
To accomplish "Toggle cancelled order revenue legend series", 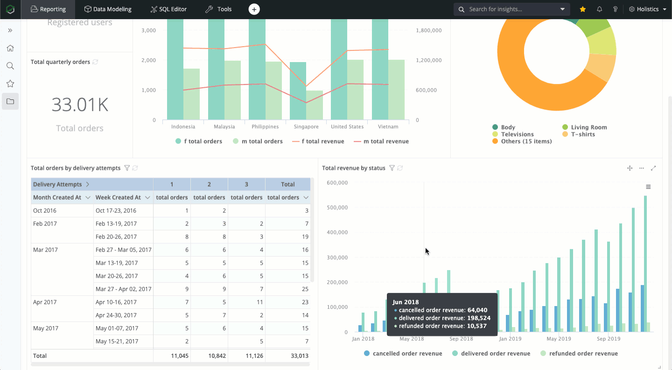I will click(403, 354).
